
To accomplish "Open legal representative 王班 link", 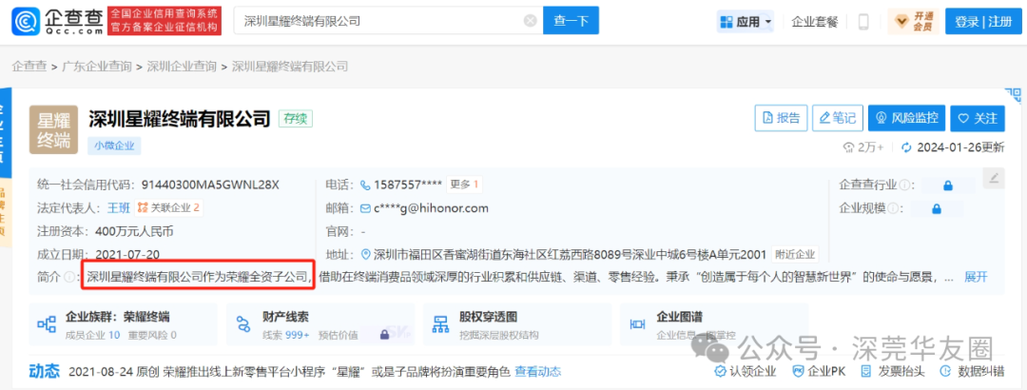I will point(118,208).
